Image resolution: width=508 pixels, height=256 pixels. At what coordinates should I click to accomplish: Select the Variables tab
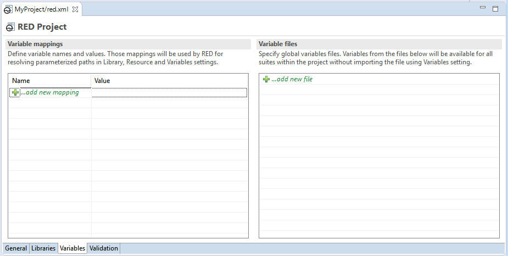coord(72,248)
